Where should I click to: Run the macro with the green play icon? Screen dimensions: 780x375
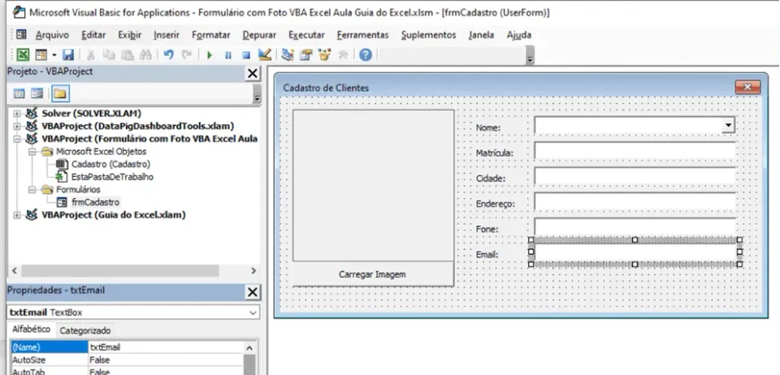pyautogui.click(x=210, y=55)
